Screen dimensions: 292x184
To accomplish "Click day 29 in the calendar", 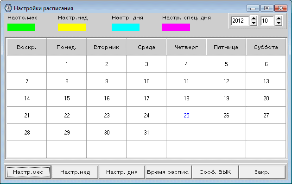I will tap(66, 132).
